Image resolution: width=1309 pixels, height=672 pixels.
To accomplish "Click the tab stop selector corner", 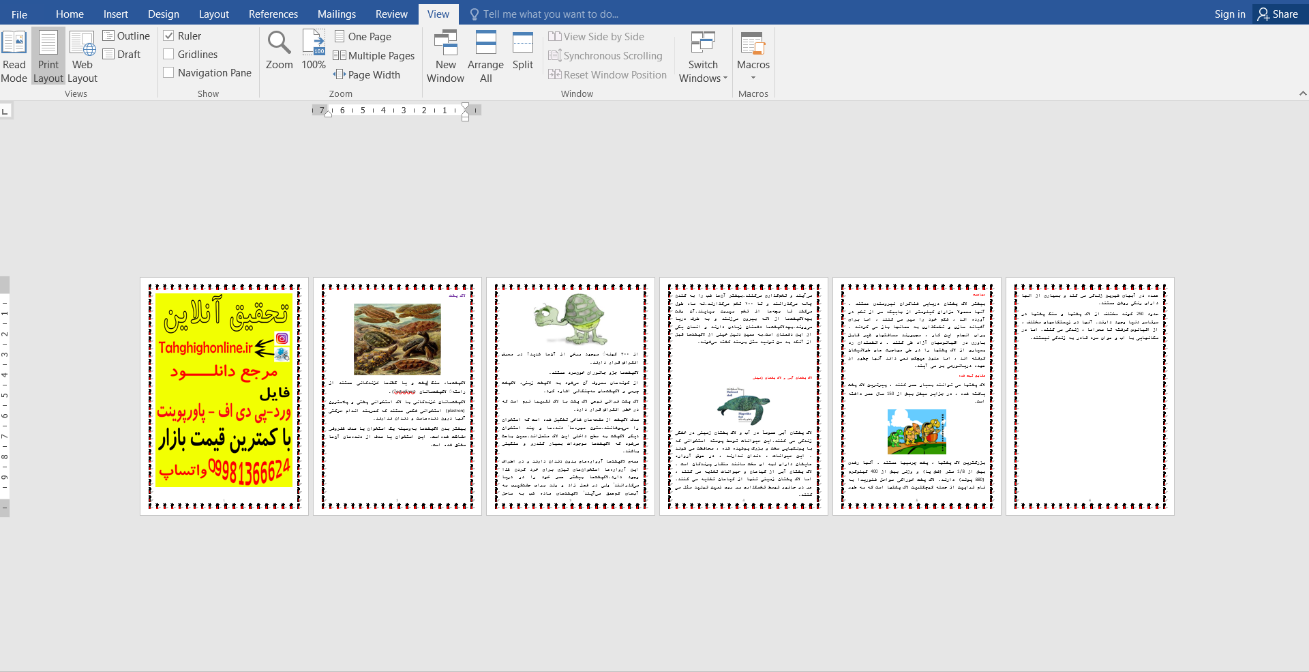I will 5,111.
